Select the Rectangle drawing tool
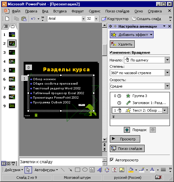 [78, 170]
